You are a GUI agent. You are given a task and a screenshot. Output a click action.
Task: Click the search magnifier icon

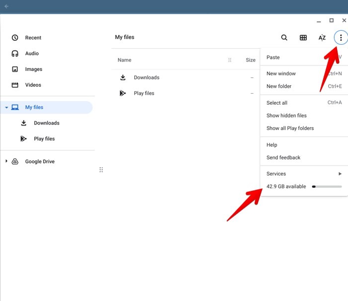284,38
